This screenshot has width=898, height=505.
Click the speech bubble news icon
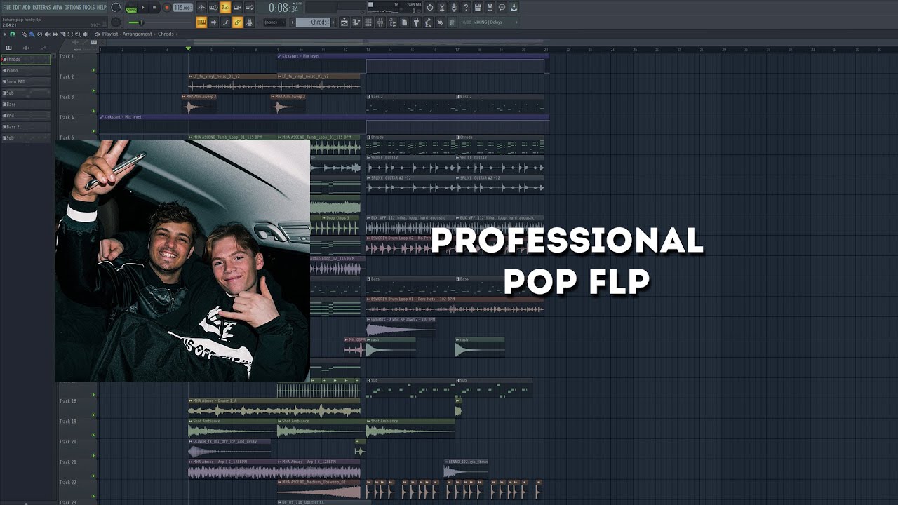pyautogui.click(x=502, y=8)
